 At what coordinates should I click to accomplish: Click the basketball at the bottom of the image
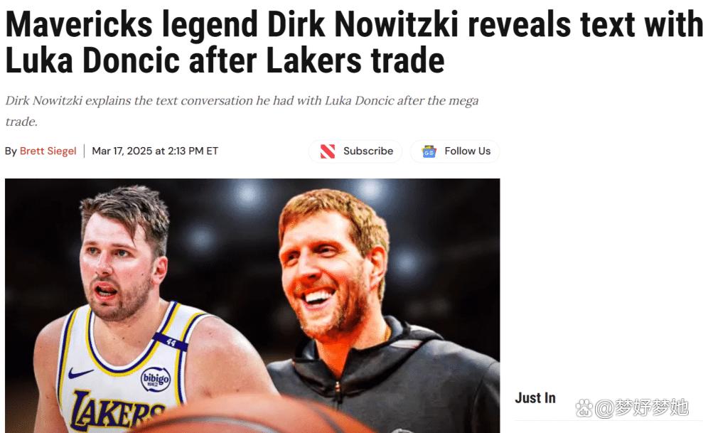pyautogui.click(x=251, y=415)
